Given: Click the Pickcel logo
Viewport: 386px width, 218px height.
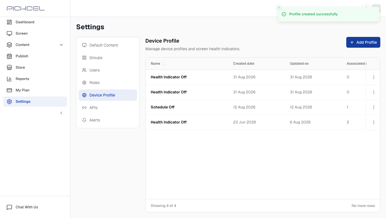Looking at the screenshot, I should tap(26, 9).
